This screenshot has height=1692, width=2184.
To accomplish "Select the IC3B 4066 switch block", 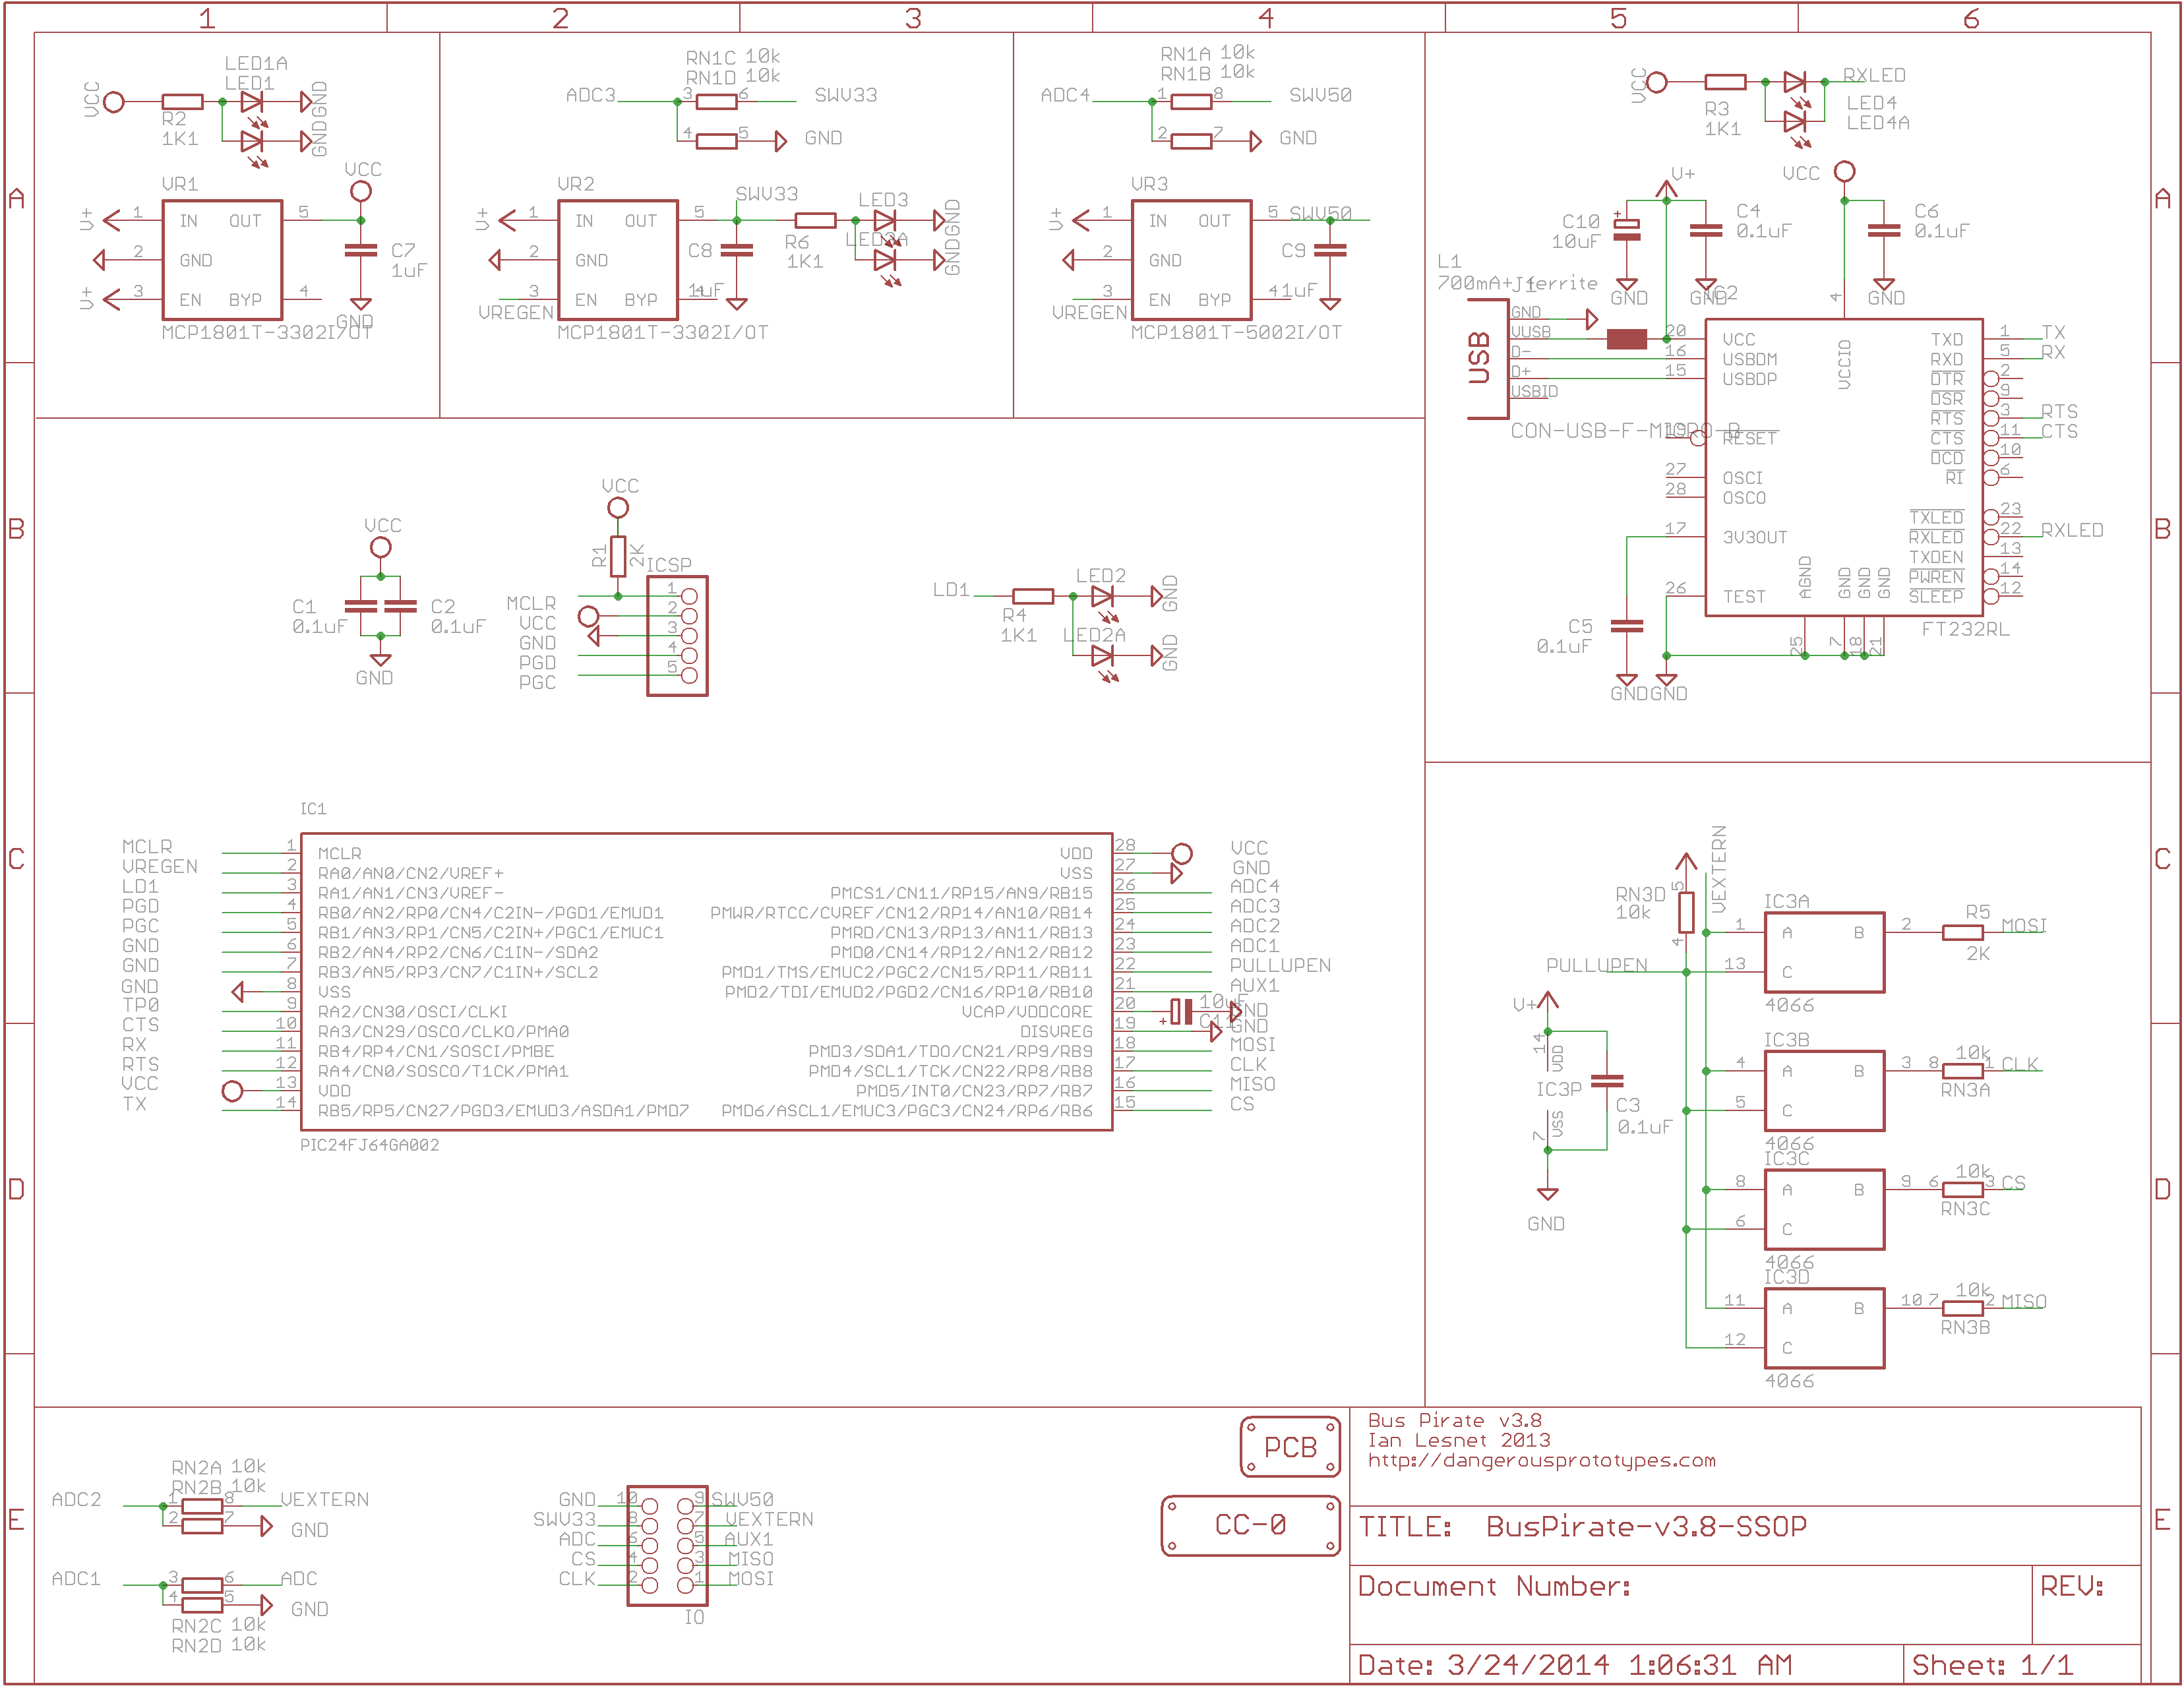I will (x=1824, y=1091).
